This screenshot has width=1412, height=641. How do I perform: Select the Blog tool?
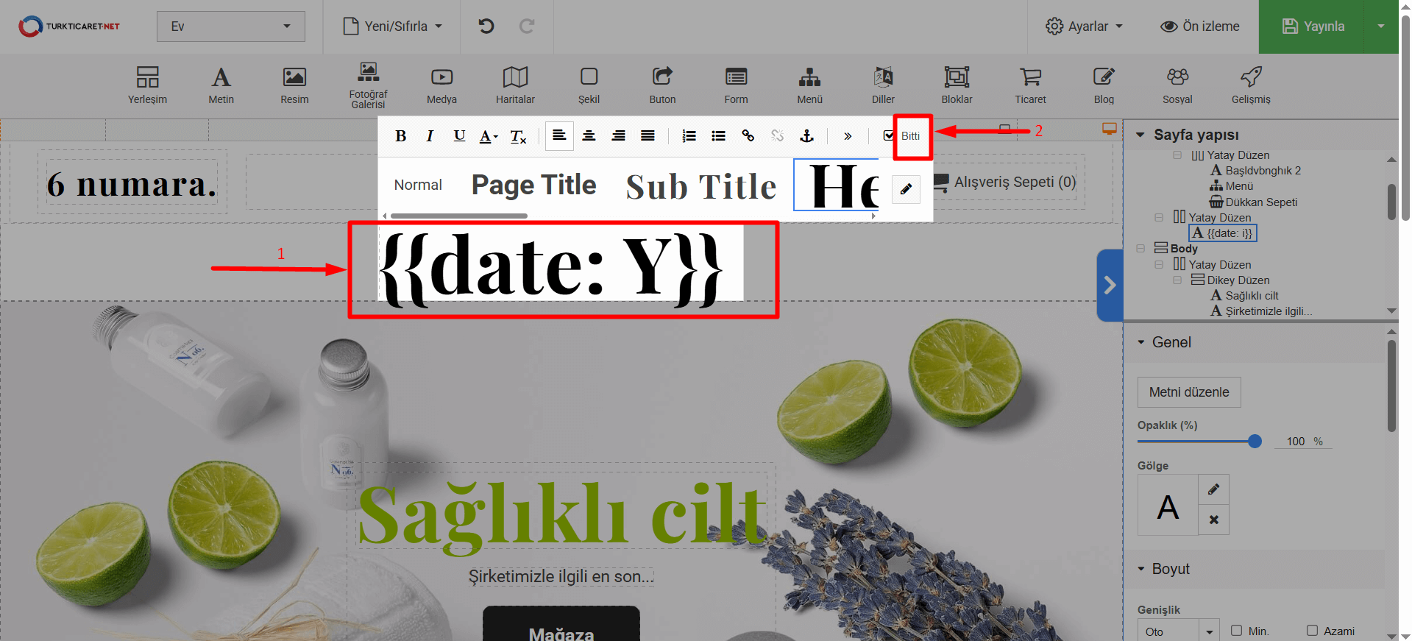[x=1104, y=85]
